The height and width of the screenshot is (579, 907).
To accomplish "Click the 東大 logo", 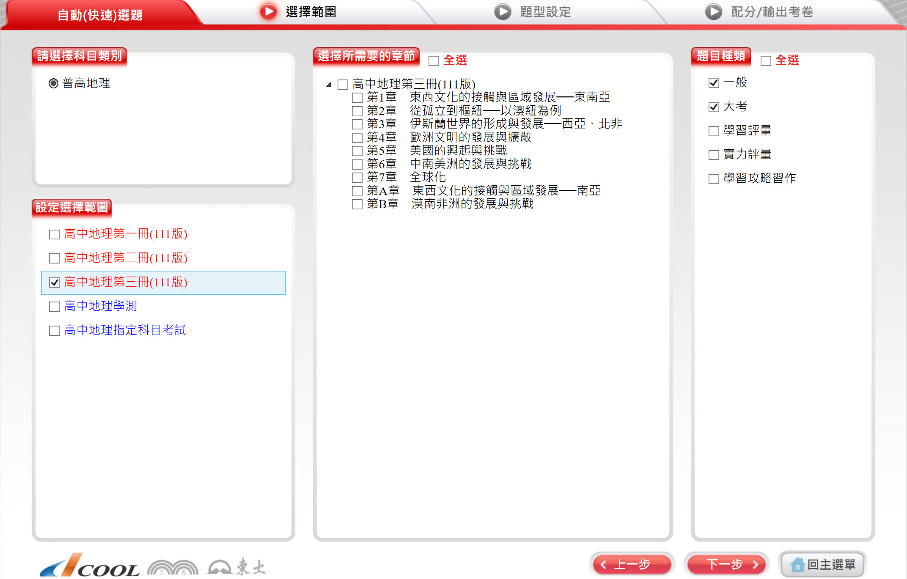I will 236,566.
